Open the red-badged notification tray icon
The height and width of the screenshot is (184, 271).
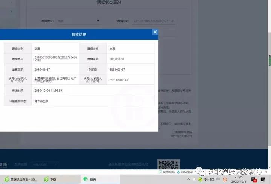point(254,180)
